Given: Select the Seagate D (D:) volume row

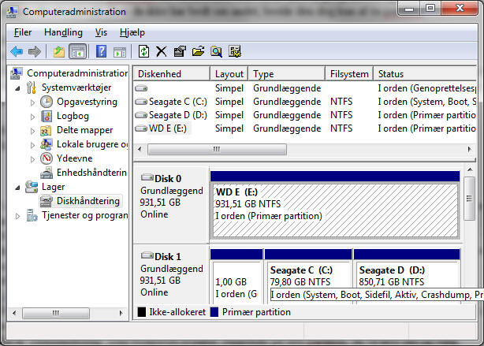Looking at the screenshot, I should [x=305, y=115].
